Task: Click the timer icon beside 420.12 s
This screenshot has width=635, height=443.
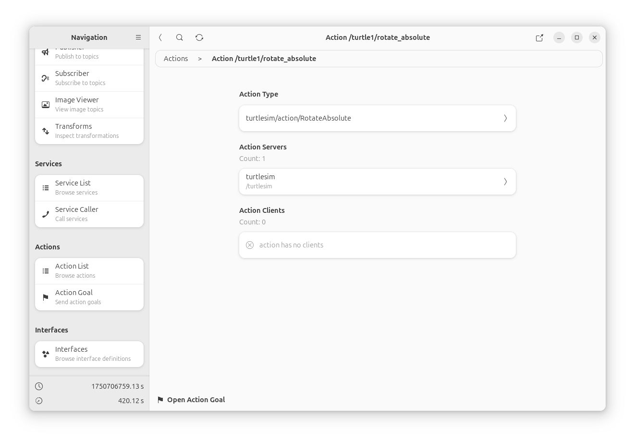Action: click(x=39, y=401)
